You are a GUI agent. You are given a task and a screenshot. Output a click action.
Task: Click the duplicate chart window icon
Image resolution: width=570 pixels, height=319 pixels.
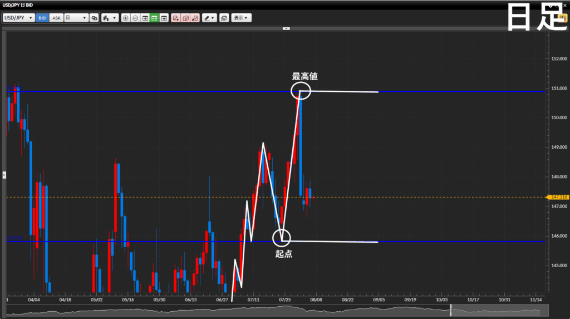[94, 18]
